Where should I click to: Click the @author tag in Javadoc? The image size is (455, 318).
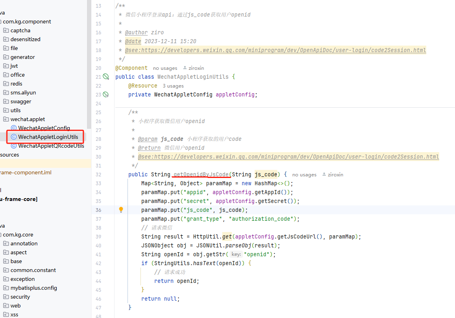(x=136, y=32)
